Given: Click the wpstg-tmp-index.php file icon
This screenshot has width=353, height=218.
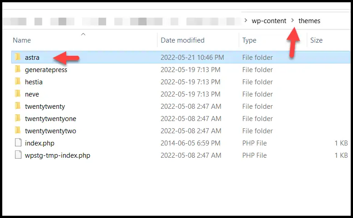Looking at the screenshot, I should [18, 155].
